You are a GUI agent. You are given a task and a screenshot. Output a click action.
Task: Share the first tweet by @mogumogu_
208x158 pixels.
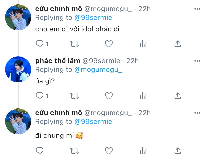tap(178, 44)
